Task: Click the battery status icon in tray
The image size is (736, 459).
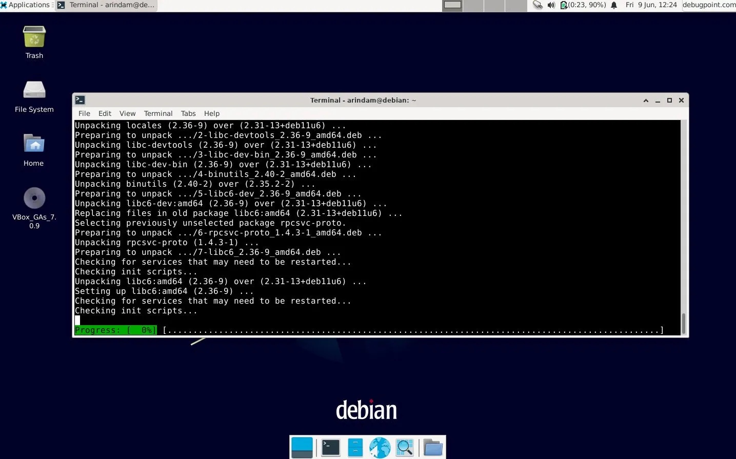Action: click(x=564, y=5)
